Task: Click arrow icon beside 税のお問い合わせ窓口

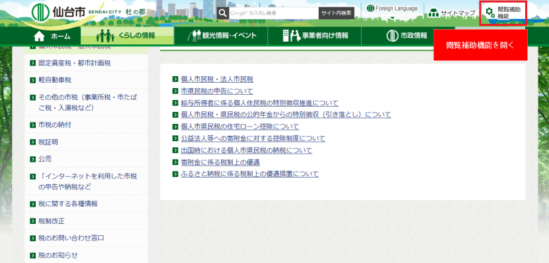Action: 32,238
